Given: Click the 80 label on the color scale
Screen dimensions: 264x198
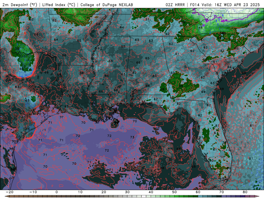Looking at the screenshot, I should pos(245,192).
